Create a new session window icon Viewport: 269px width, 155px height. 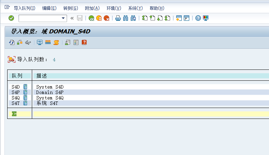(x=179, y=18)
